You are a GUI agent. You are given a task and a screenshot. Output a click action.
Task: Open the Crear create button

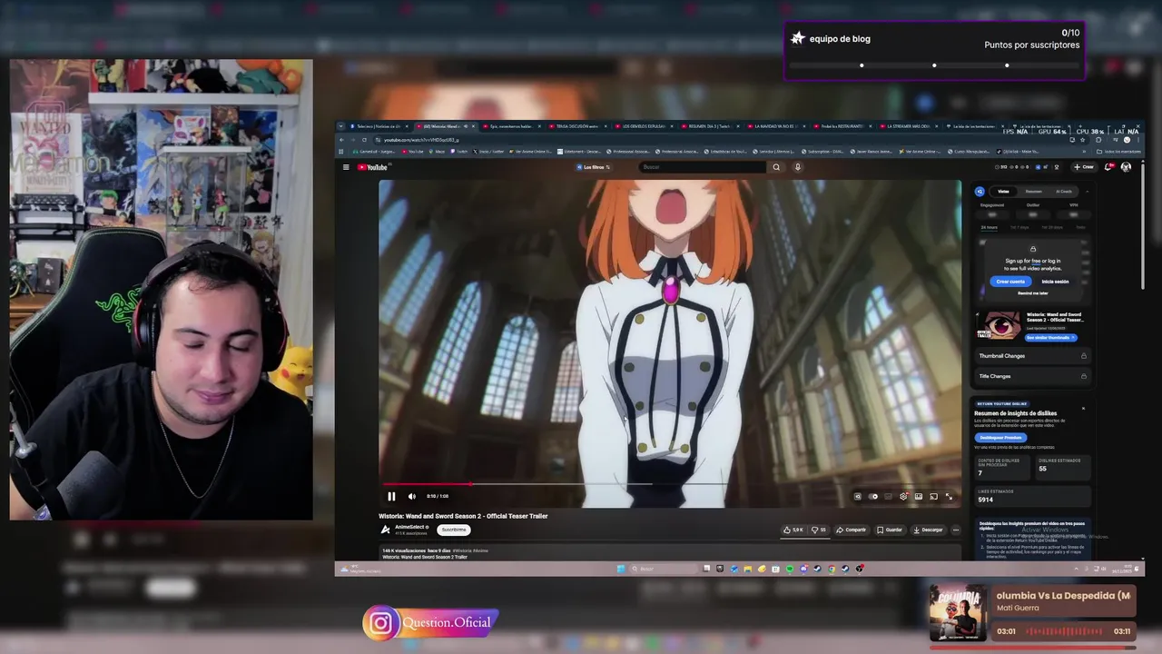[x=1084, y=167]
